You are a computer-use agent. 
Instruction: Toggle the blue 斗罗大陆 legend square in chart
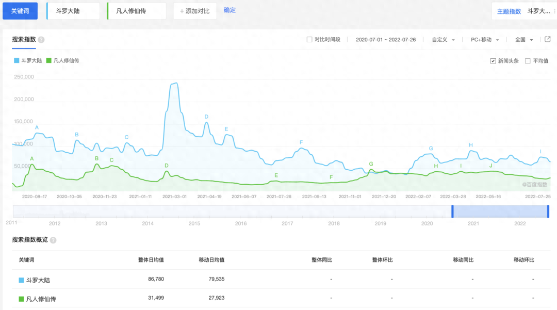pyautogui.click(x=17, y=61)
